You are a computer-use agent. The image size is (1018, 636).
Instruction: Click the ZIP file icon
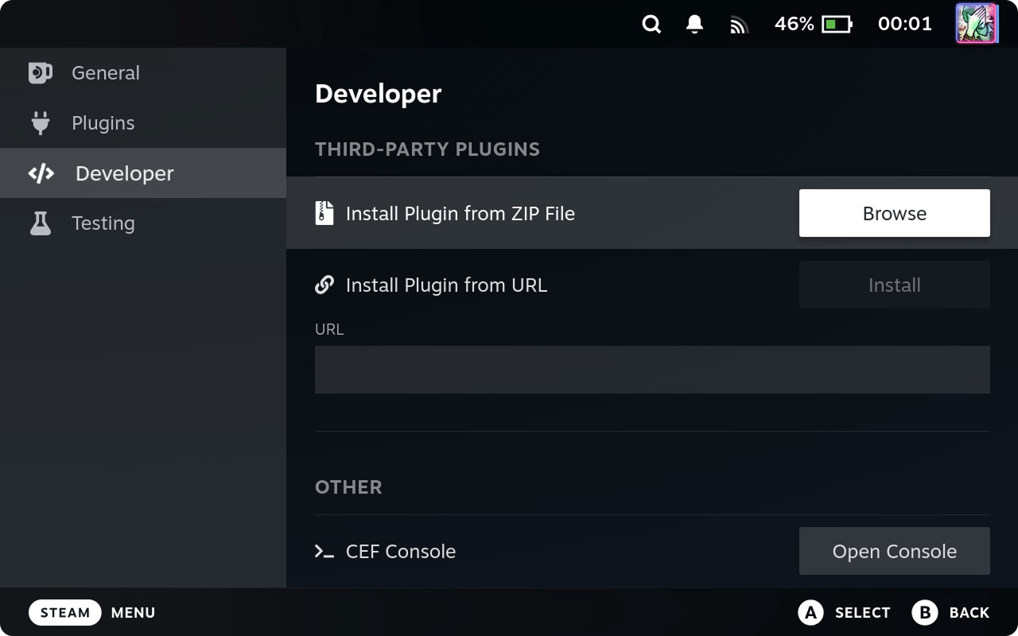pyautogui.click(x=324, y=213)
